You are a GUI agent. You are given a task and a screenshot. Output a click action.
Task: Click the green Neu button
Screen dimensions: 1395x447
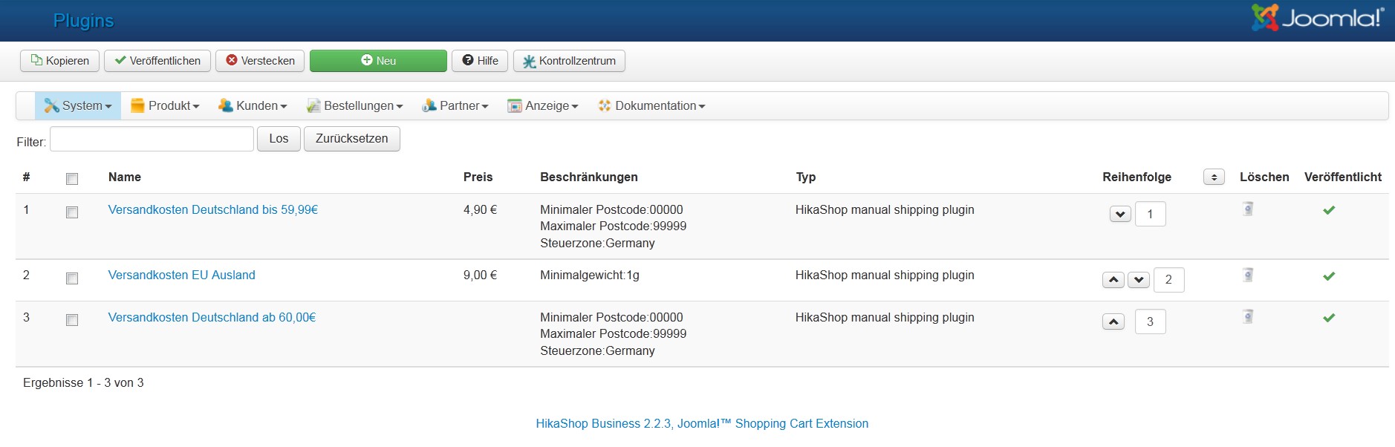(x=378, y=61)
